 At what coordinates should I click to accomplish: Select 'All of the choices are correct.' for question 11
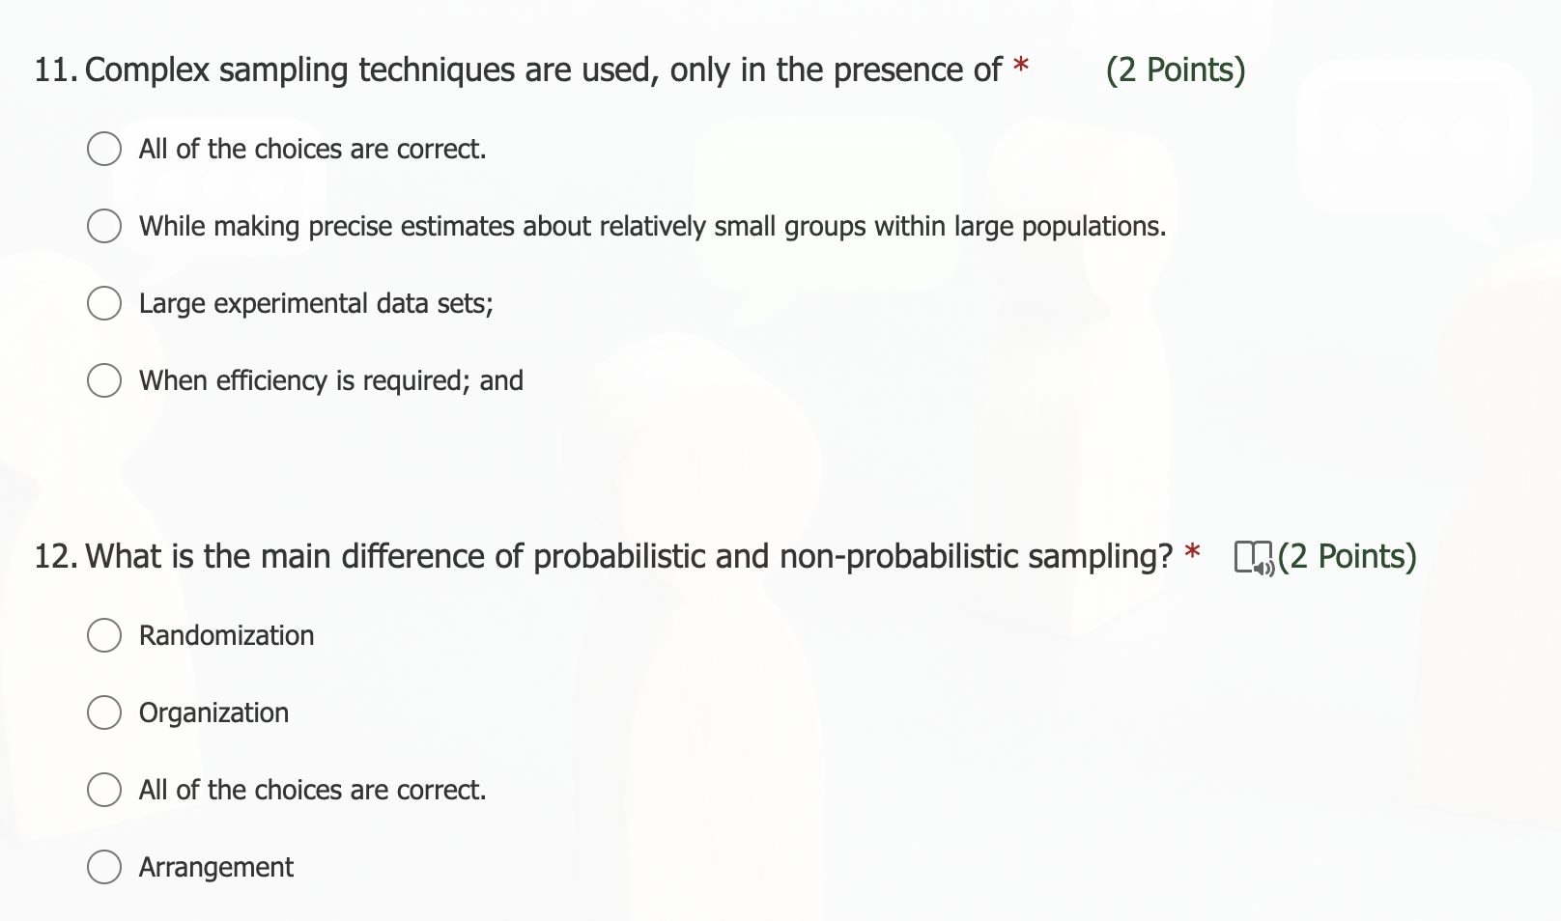click(x=104, y=149)
